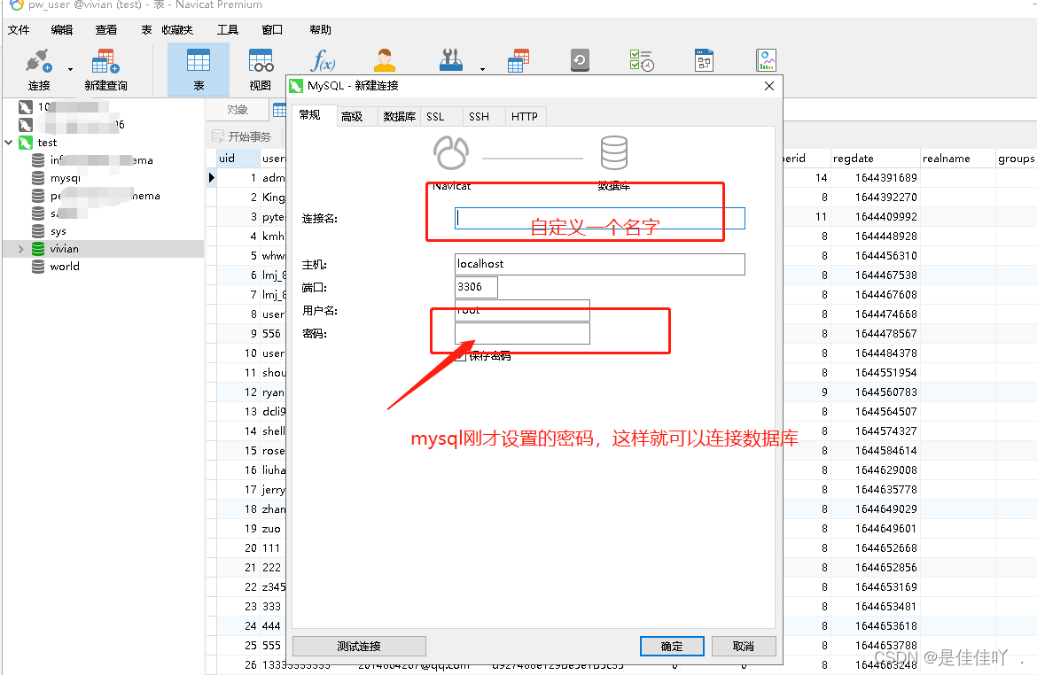Click the 取消 button
Screen dimensions: 1037x675
pyautogui.click(x=744, y=646)
